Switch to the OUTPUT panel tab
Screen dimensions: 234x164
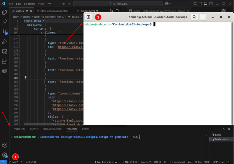[34, 129]
